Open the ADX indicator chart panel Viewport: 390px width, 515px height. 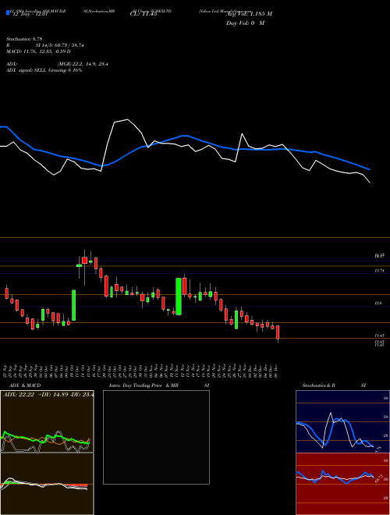47,421
